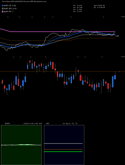125x165 pixels.
Task: Click the last blue candlestick on the right
Action: click(115, 77)
